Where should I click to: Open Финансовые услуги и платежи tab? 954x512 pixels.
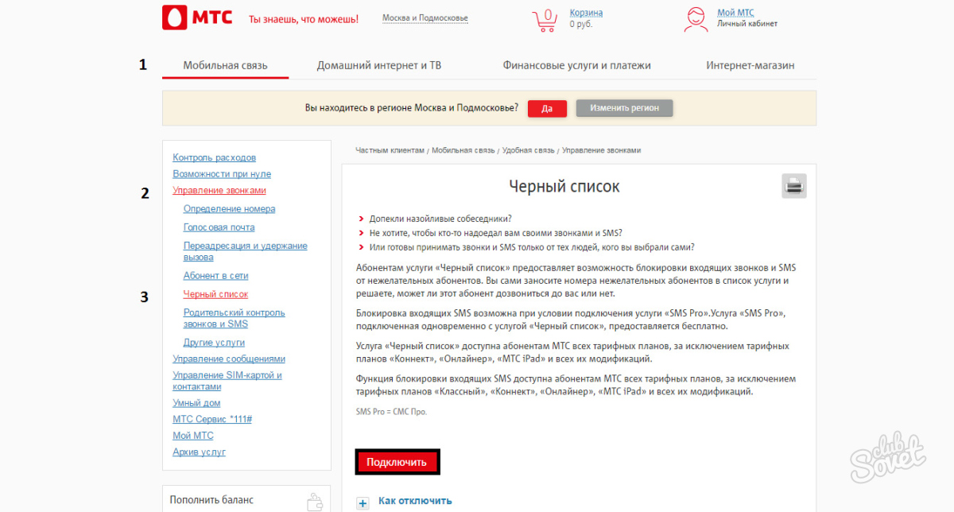[576, 65]
